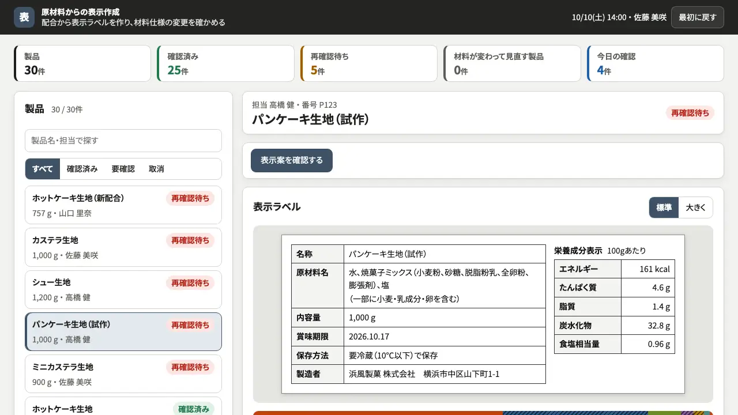The width and height of the screenshot is (738, 415).
Task: Open the 再確認待ち 5件 summary card
Action: (x=369, y=63)
